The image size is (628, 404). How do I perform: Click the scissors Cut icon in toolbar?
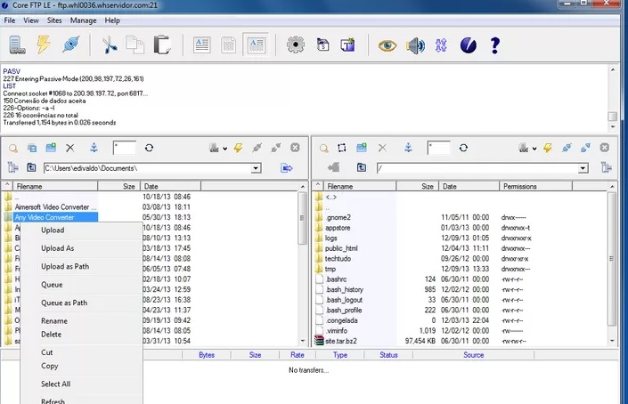(x=110, y=44)
